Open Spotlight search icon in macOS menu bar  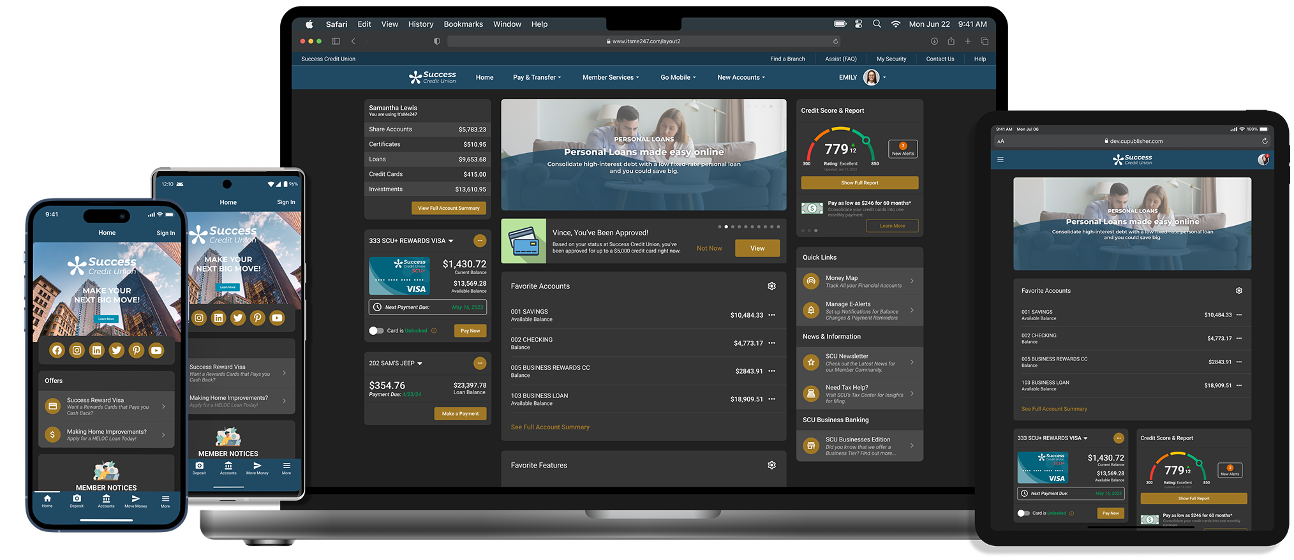(x=877, y=24)
